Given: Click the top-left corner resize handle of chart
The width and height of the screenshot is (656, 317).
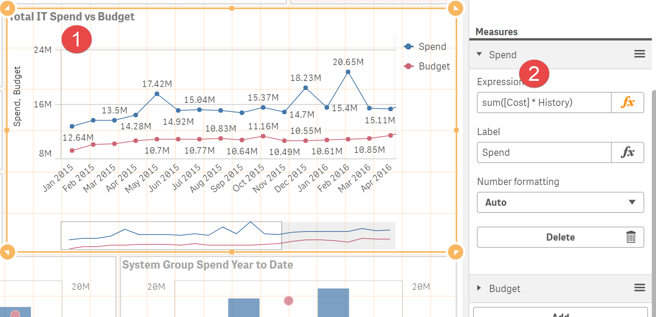Looking at the screenshot, I should [8, 8].
